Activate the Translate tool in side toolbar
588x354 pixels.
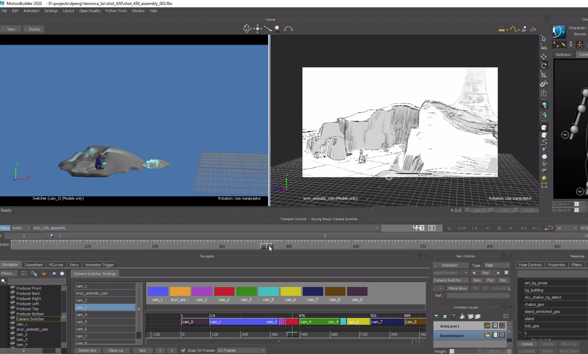pos(544,57)
